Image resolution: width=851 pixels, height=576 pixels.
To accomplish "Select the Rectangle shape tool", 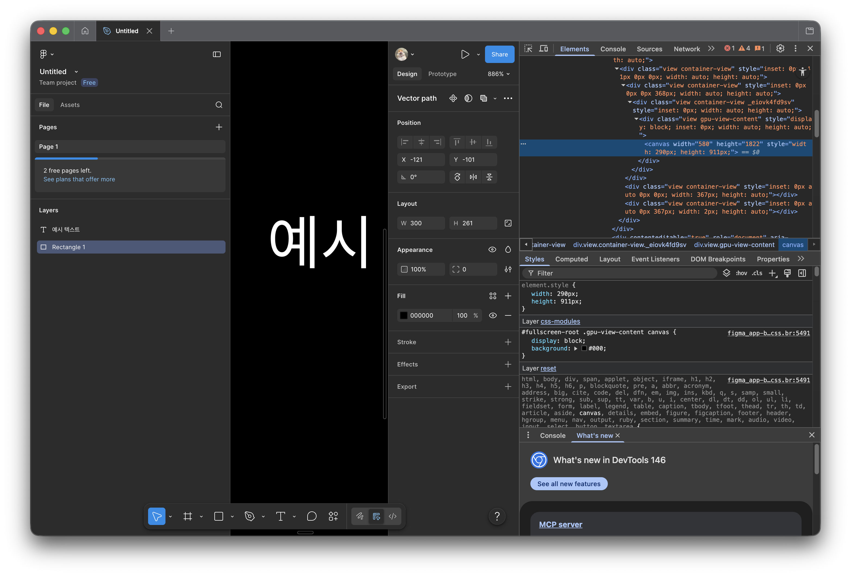I will (219, 516).
